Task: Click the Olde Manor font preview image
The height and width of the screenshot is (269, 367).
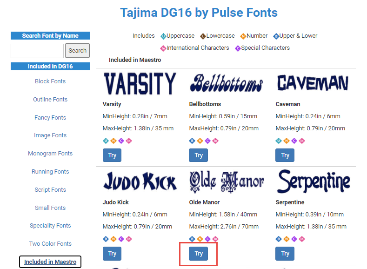Action: click(x=227, y=182)
